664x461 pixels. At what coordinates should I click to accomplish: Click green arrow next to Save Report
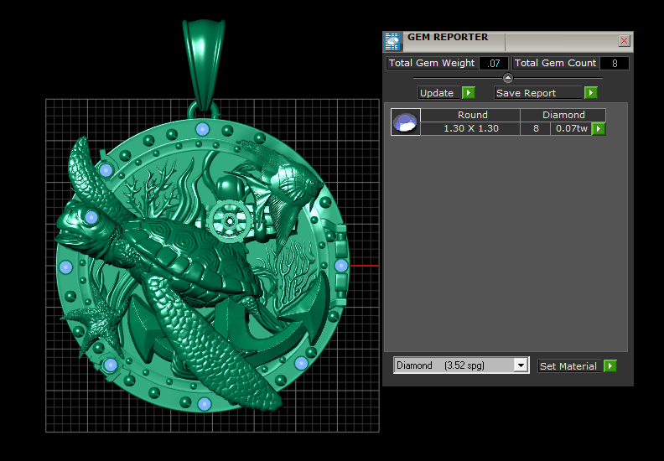pyautogui.click(x=590, y=93)
